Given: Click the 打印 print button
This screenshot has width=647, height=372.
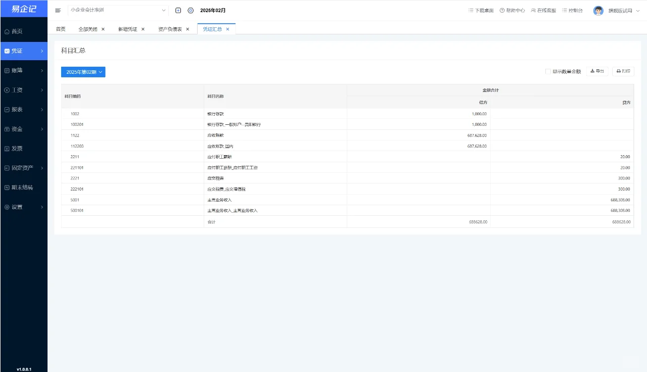Looking at the screenshot, I should pyautogui.click(x=623, y=71).
